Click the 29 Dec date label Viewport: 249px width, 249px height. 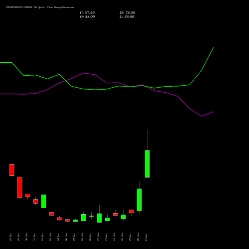pyautogui.click(x=18, y=237)
